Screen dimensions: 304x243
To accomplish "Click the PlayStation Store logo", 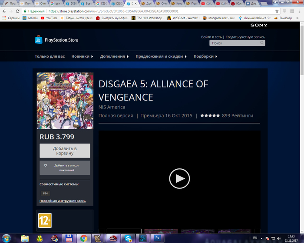I will click(x=56, y=40).
